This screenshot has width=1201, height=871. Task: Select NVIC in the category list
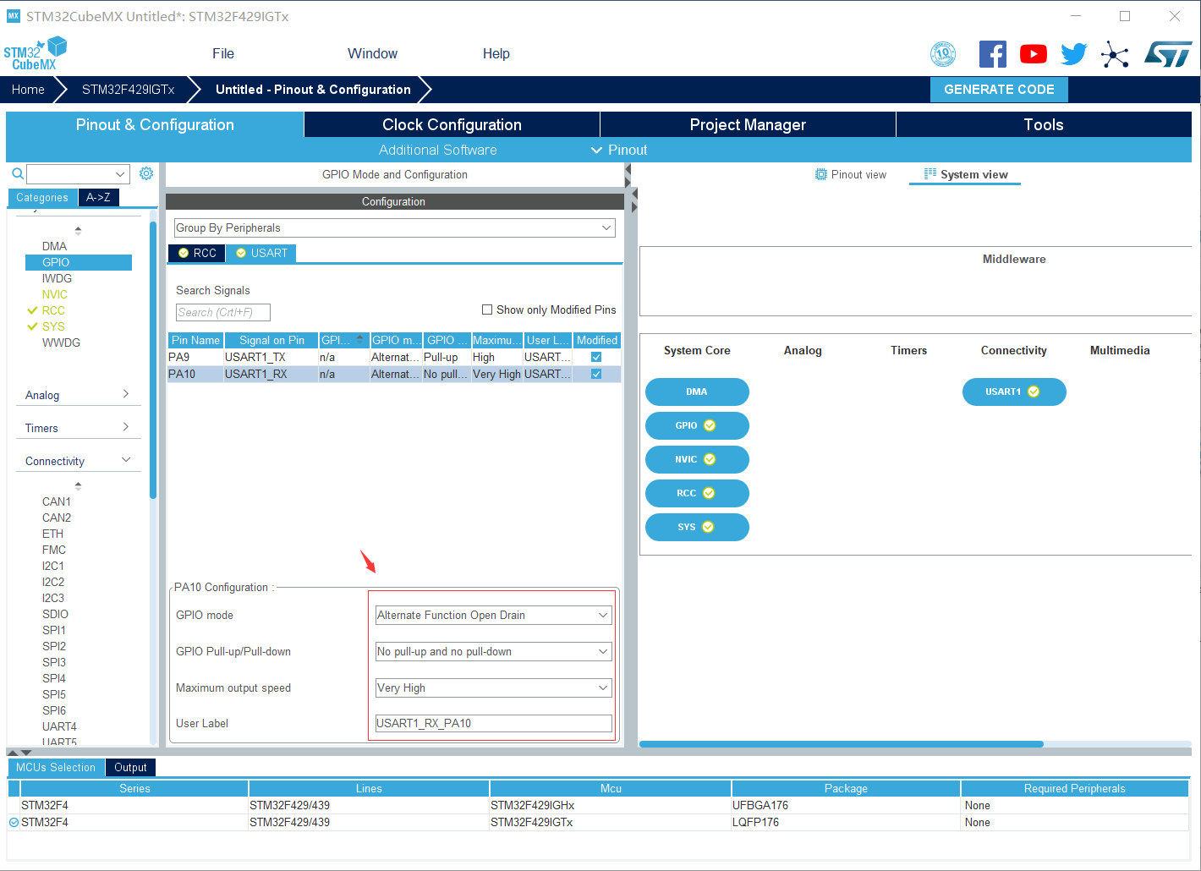tap(55, 294)
